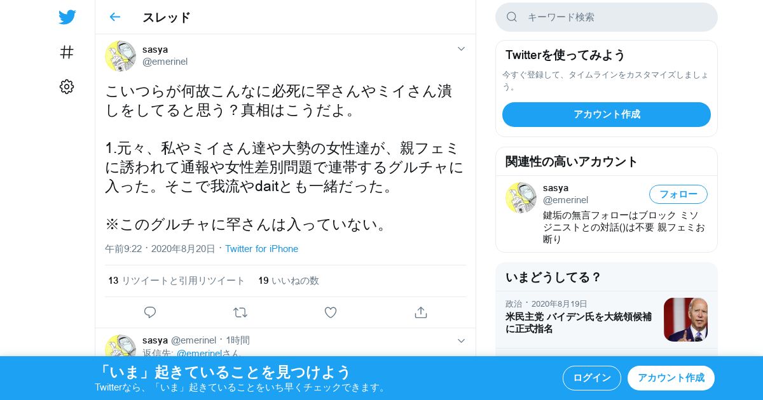Open the Settings gear icon
Viewport: 763px width, 400px height.
(67, 87)
